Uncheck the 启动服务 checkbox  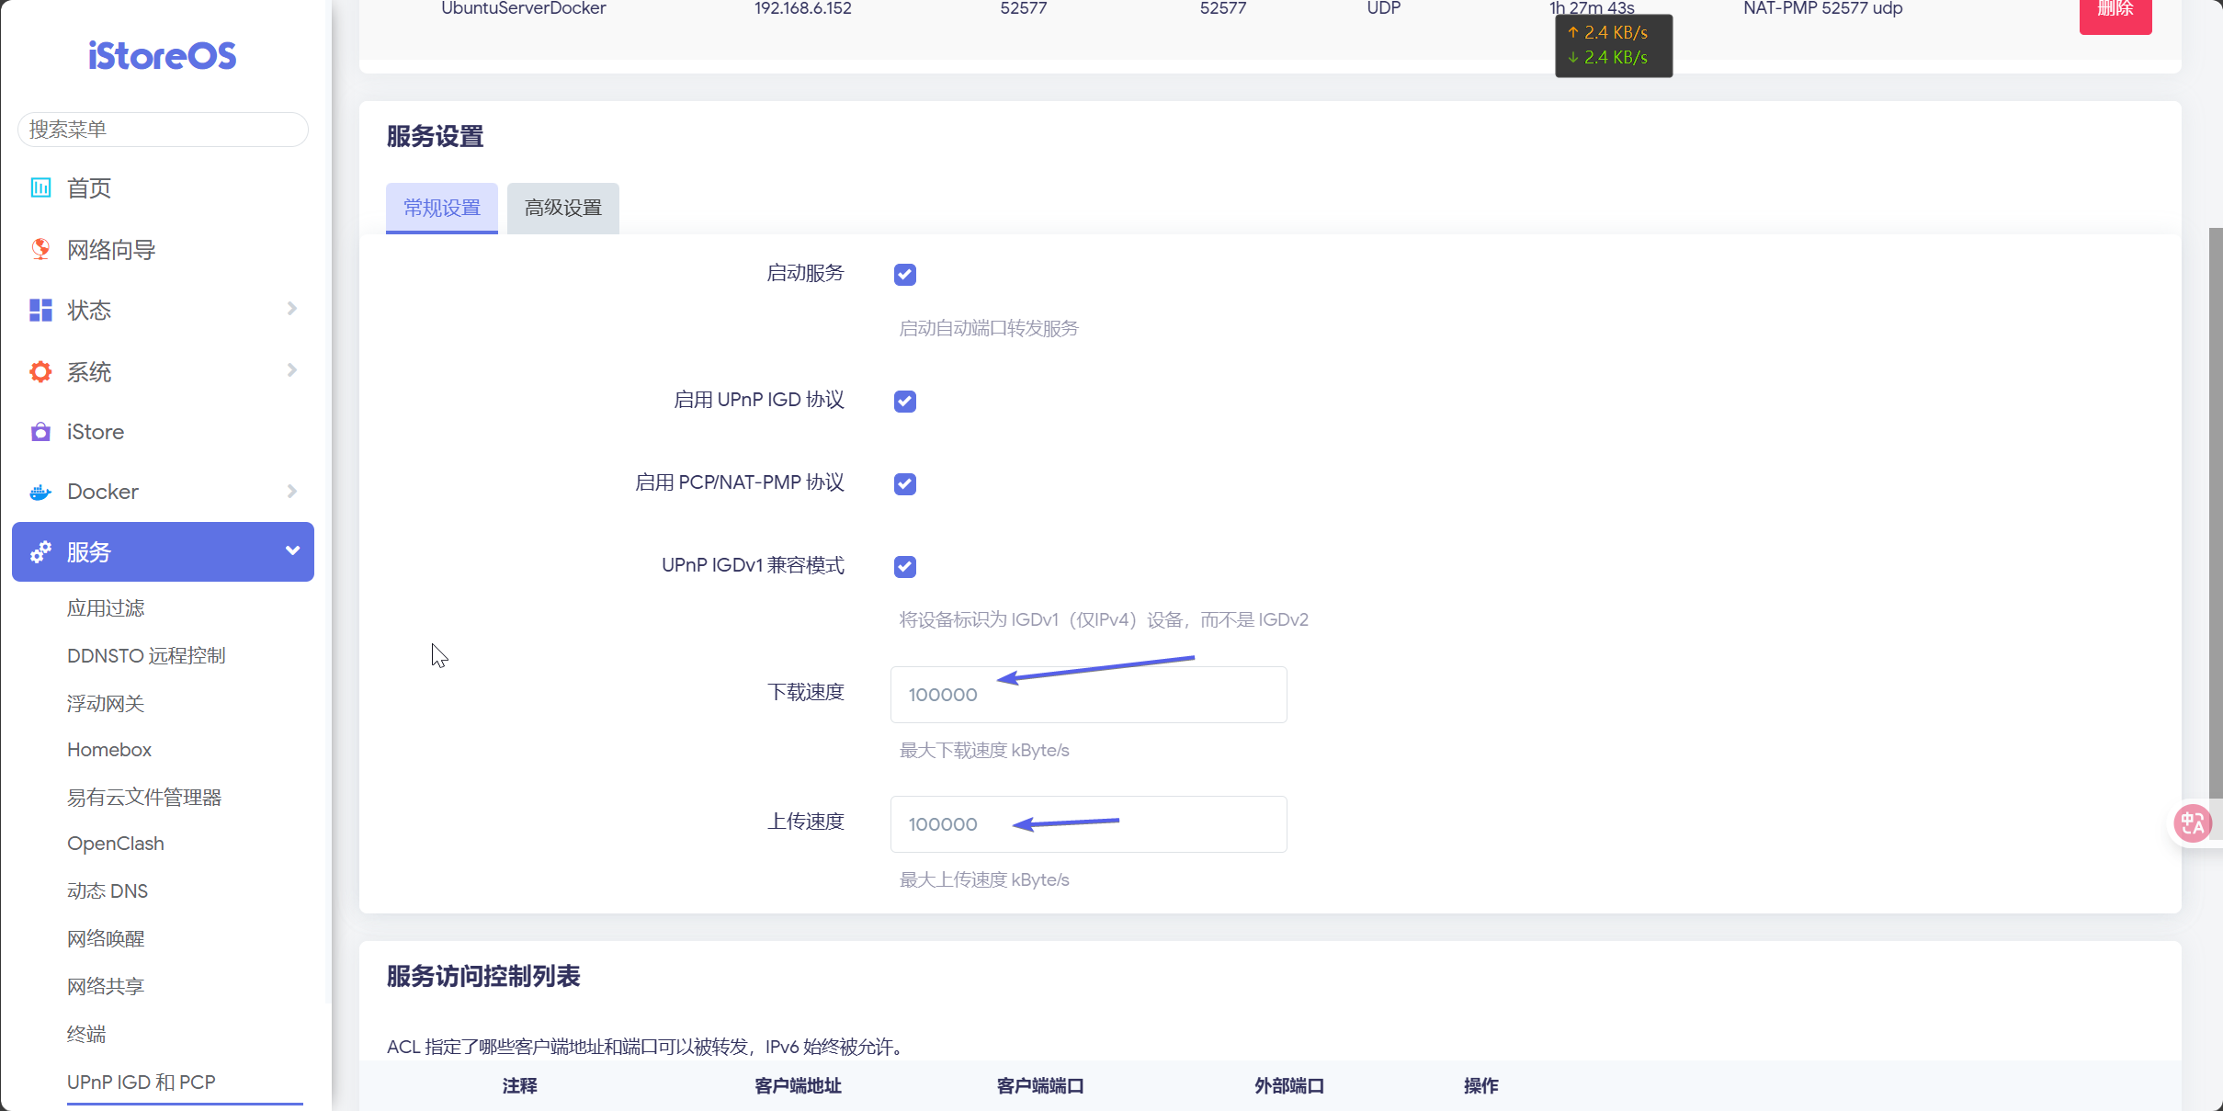pyautogui.click(x=904, y=275)
